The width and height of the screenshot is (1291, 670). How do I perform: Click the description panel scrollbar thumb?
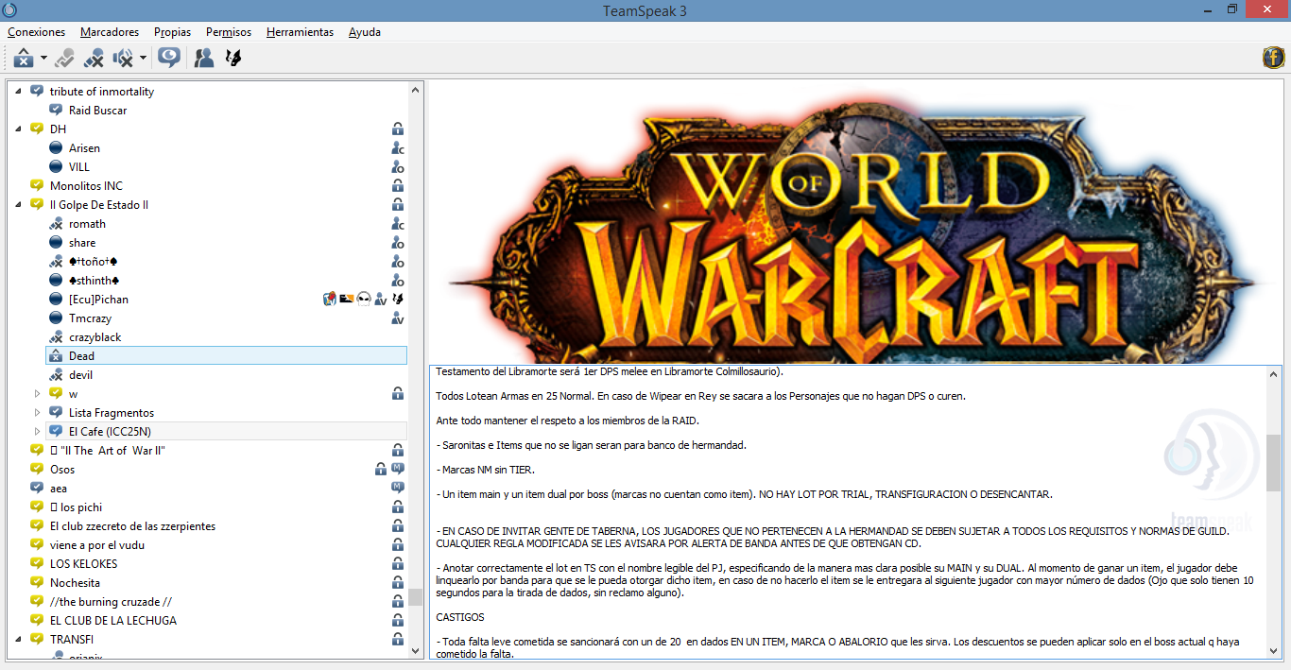point(1274,463)
